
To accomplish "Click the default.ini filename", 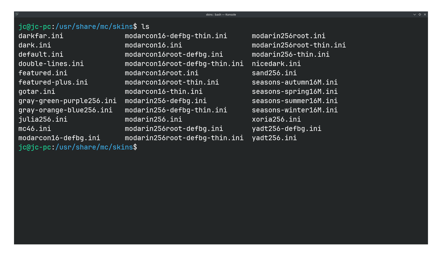I will pos(41,54).
